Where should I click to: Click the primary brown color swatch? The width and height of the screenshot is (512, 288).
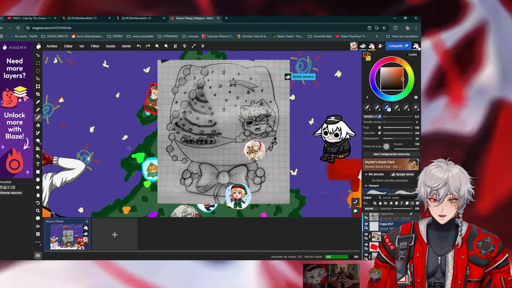(366, 54)
